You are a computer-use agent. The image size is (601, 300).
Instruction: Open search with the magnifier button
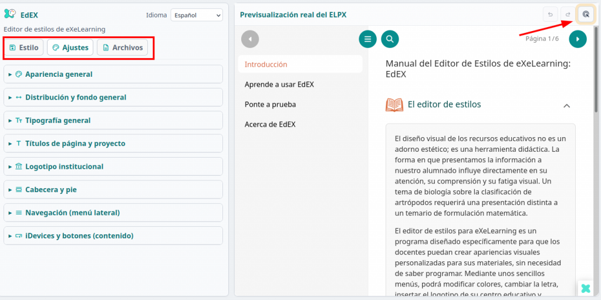(390, 39)
